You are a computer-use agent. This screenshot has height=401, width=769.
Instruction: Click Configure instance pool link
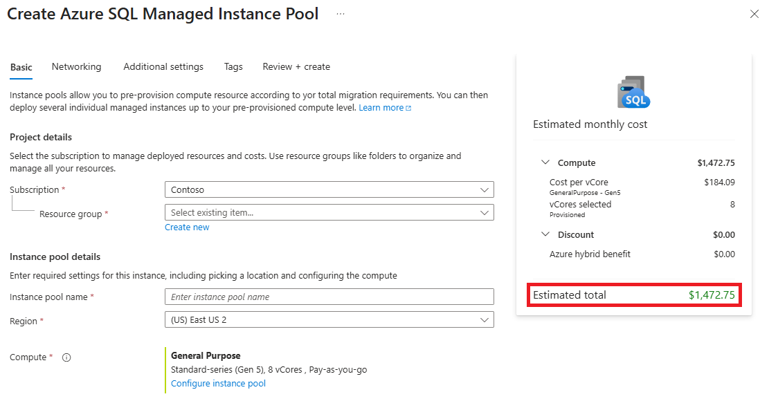(218, 384)
